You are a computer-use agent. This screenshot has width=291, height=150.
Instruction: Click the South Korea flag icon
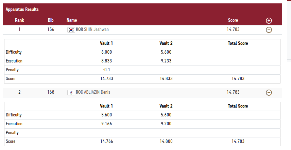(71, 30)
